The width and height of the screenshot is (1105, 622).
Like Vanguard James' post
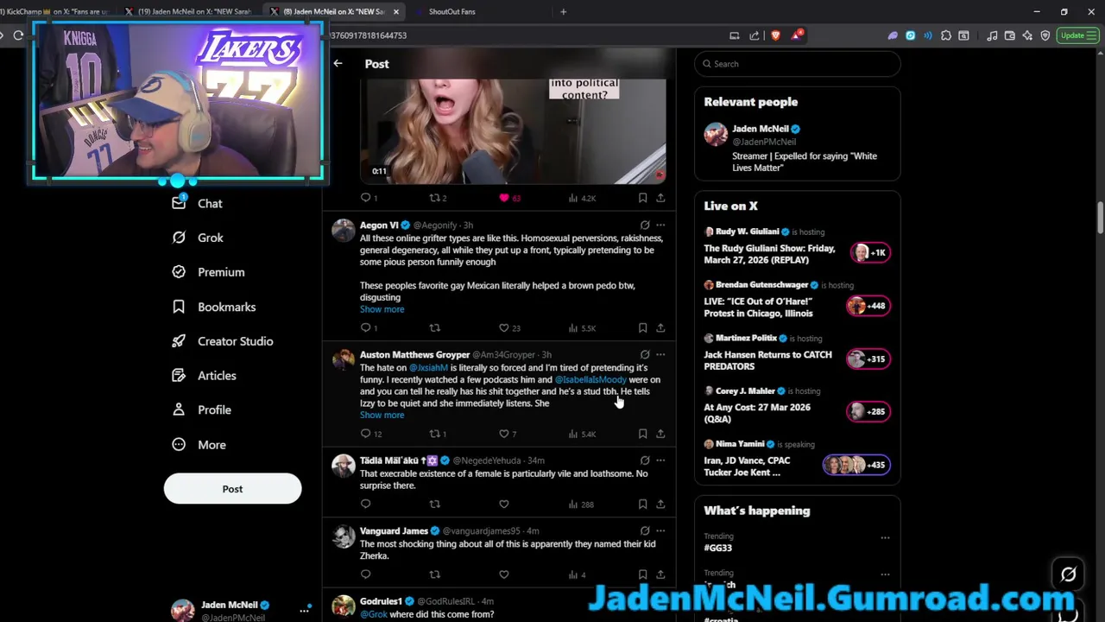pos(504,574)
